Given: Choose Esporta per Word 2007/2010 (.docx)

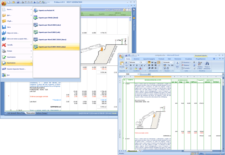Looking at the screenshot, I should (x=56, y=40).
